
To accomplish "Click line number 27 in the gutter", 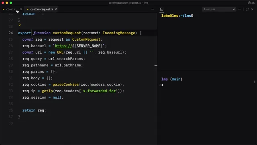I will [x=11, y=52].
